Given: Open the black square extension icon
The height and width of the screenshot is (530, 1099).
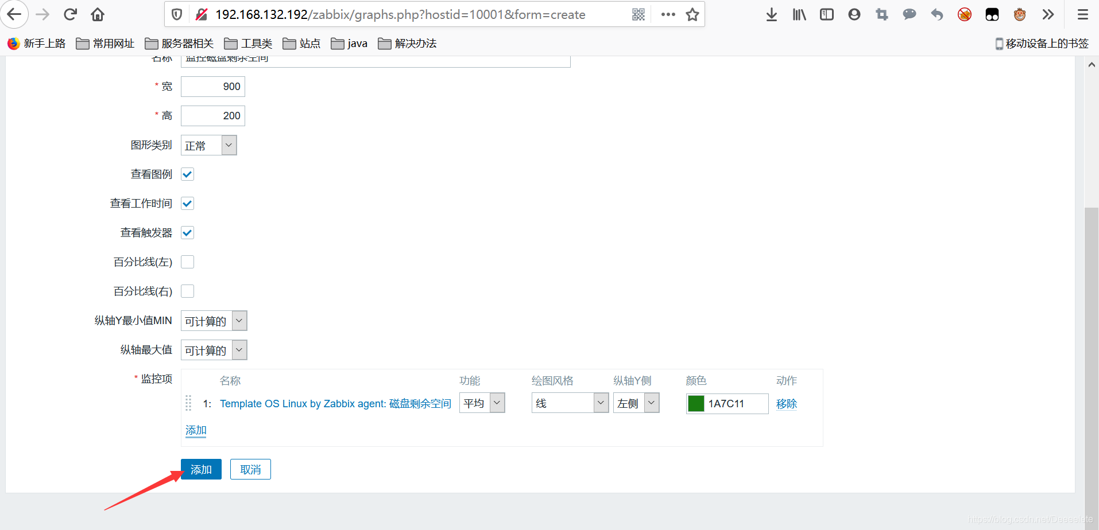Looking at the screenshot, I should point(992,14).
